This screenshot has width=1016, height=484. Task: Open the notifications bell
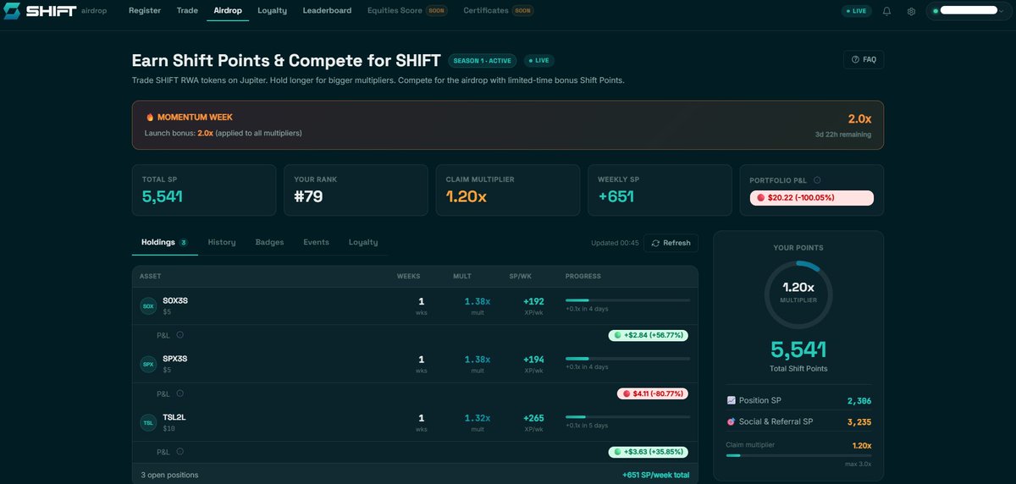click(x=886, y=11)
